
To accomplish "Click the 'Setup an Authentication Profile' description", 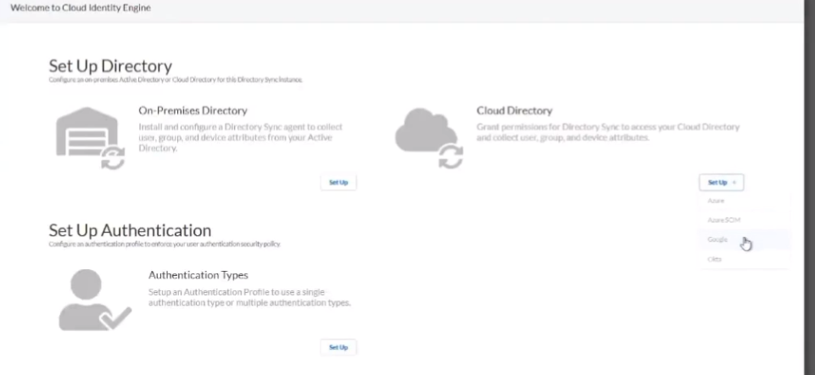I will 249,297.
